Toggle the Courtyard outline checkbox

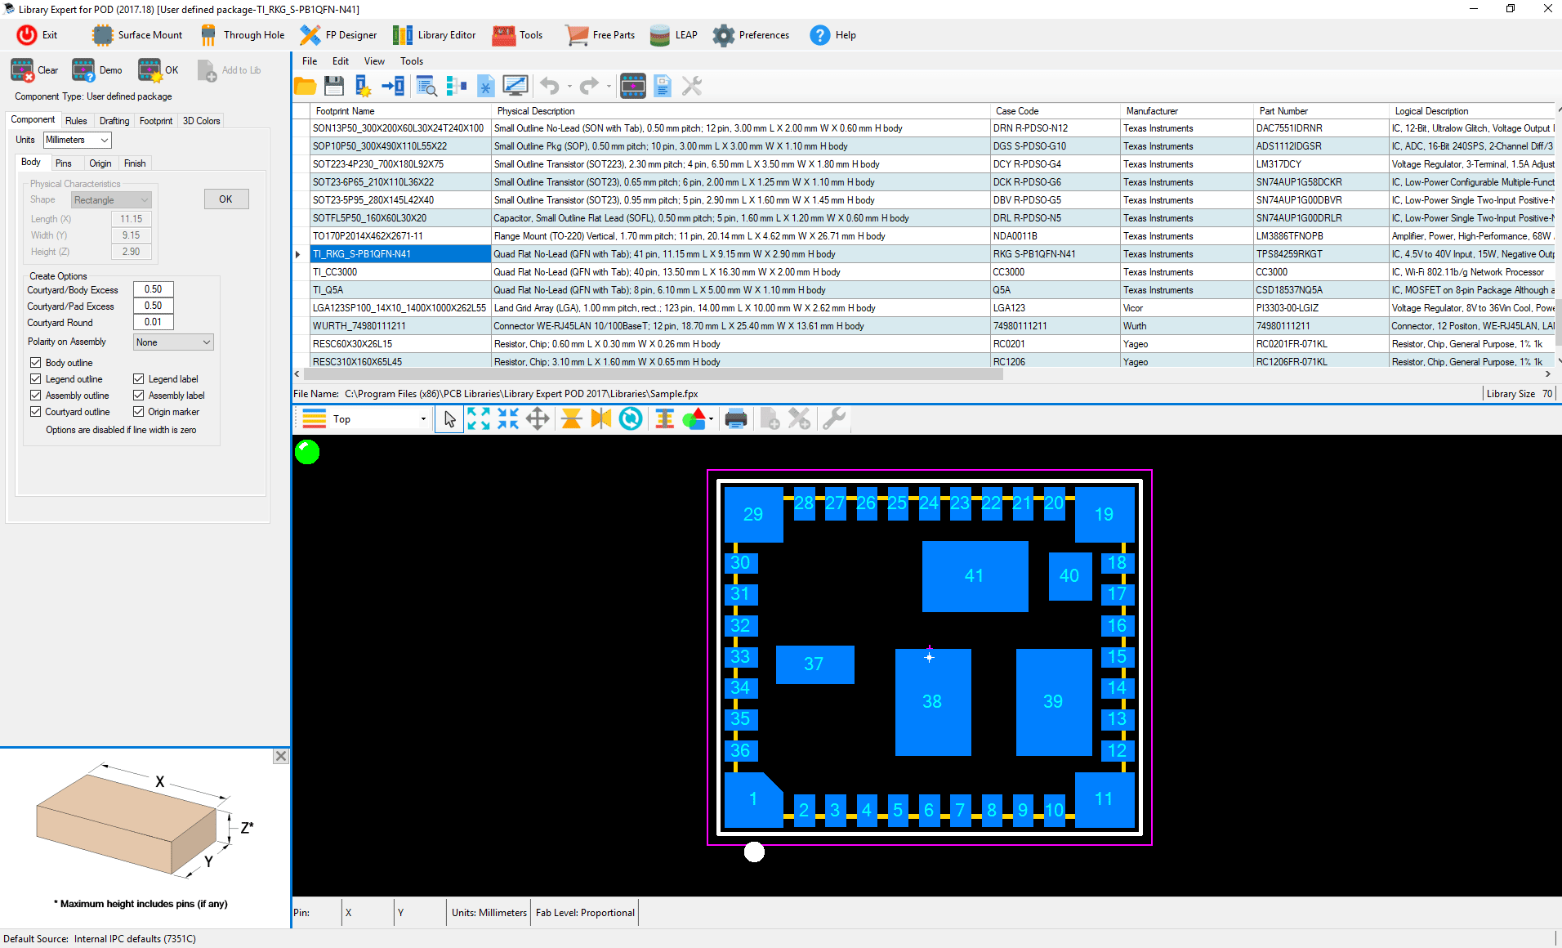tap(35, 412)
